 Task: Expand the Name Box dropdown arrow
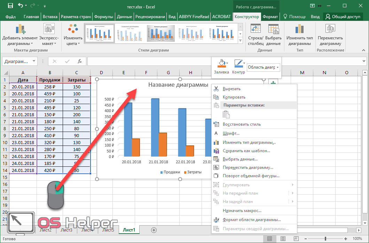[34, 61]
